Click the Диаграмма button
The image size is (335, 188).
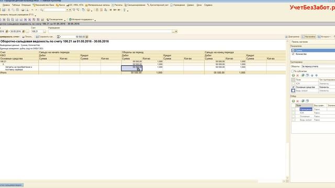pyautogui.click(x=292, y=37)
